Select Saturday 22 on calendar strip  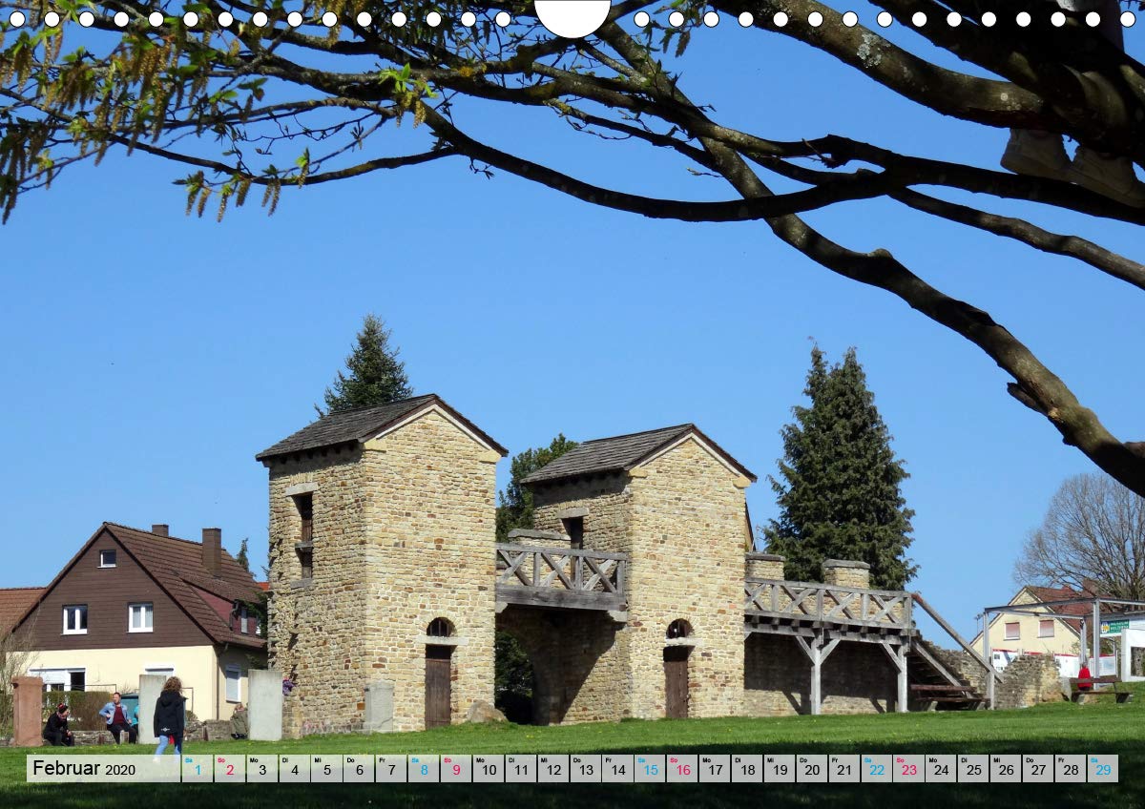(876, 769)
